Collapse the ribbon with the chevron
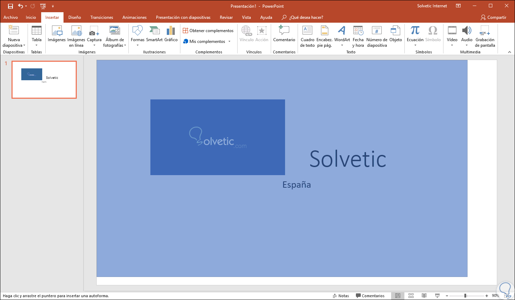Image resolution: width=515 pixels, height=300 pixels. pos(509,52)
